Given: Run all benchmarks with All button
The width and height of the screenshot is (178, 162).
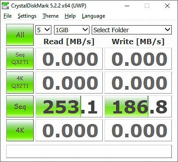Looking at the screenshot, I should point(20,35).
